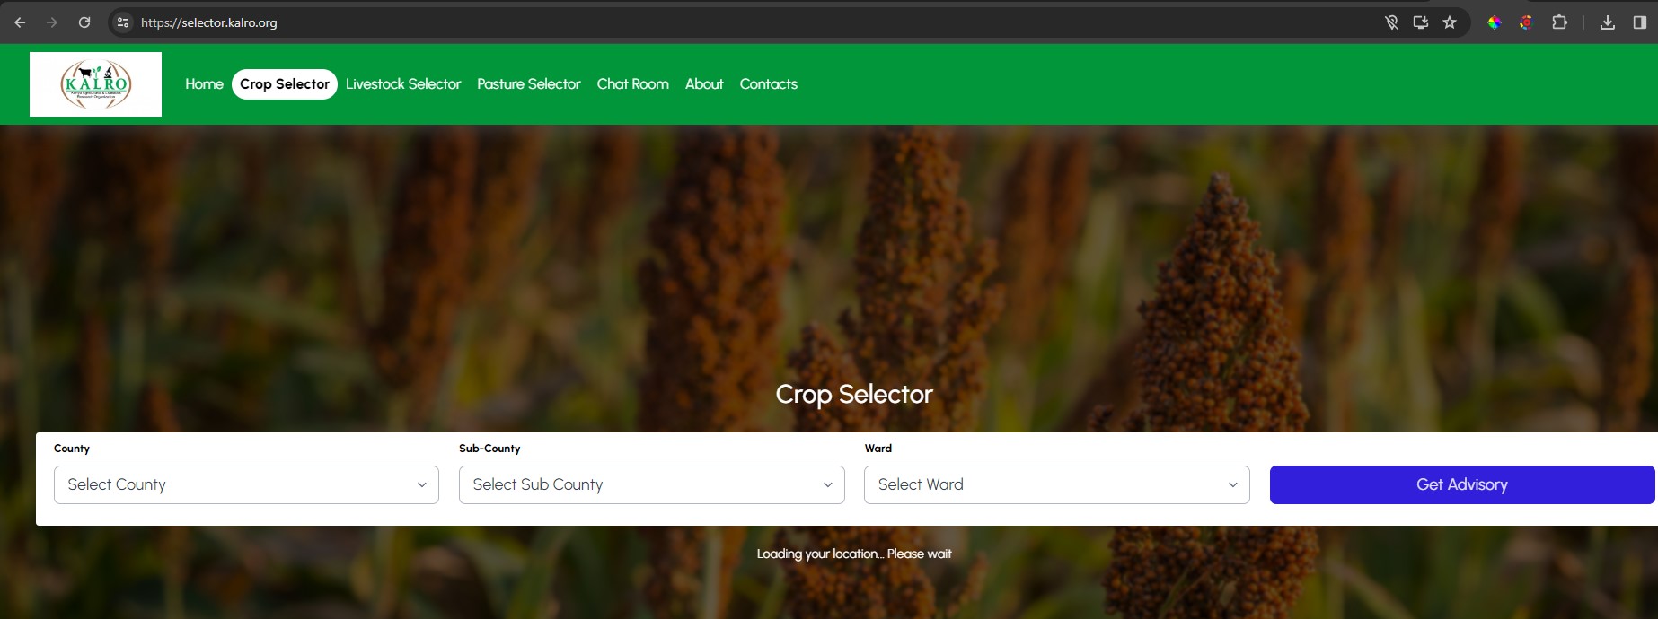Reload the page with refresh icon

(x=84, y=22)
